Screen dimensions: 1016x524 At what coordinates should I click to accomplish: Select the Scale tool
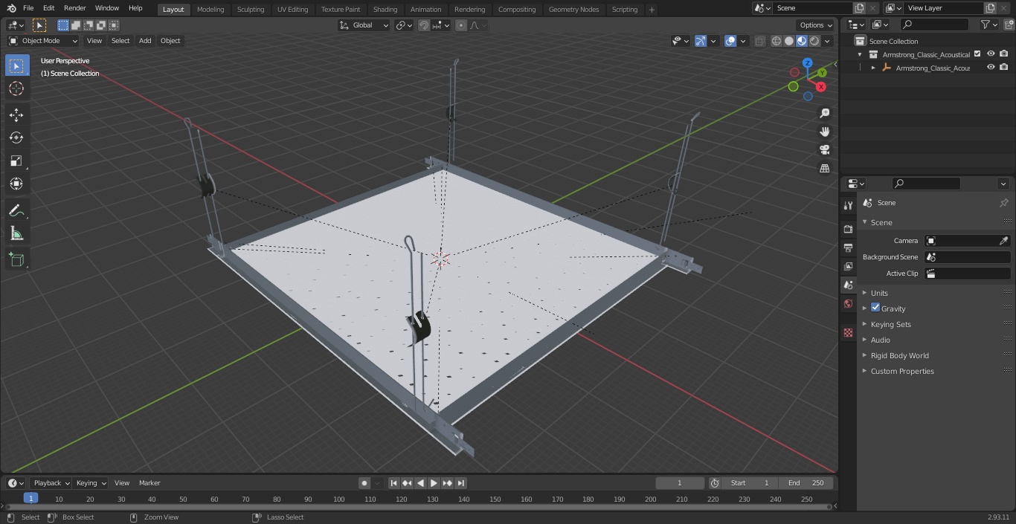tap(16, 161)
